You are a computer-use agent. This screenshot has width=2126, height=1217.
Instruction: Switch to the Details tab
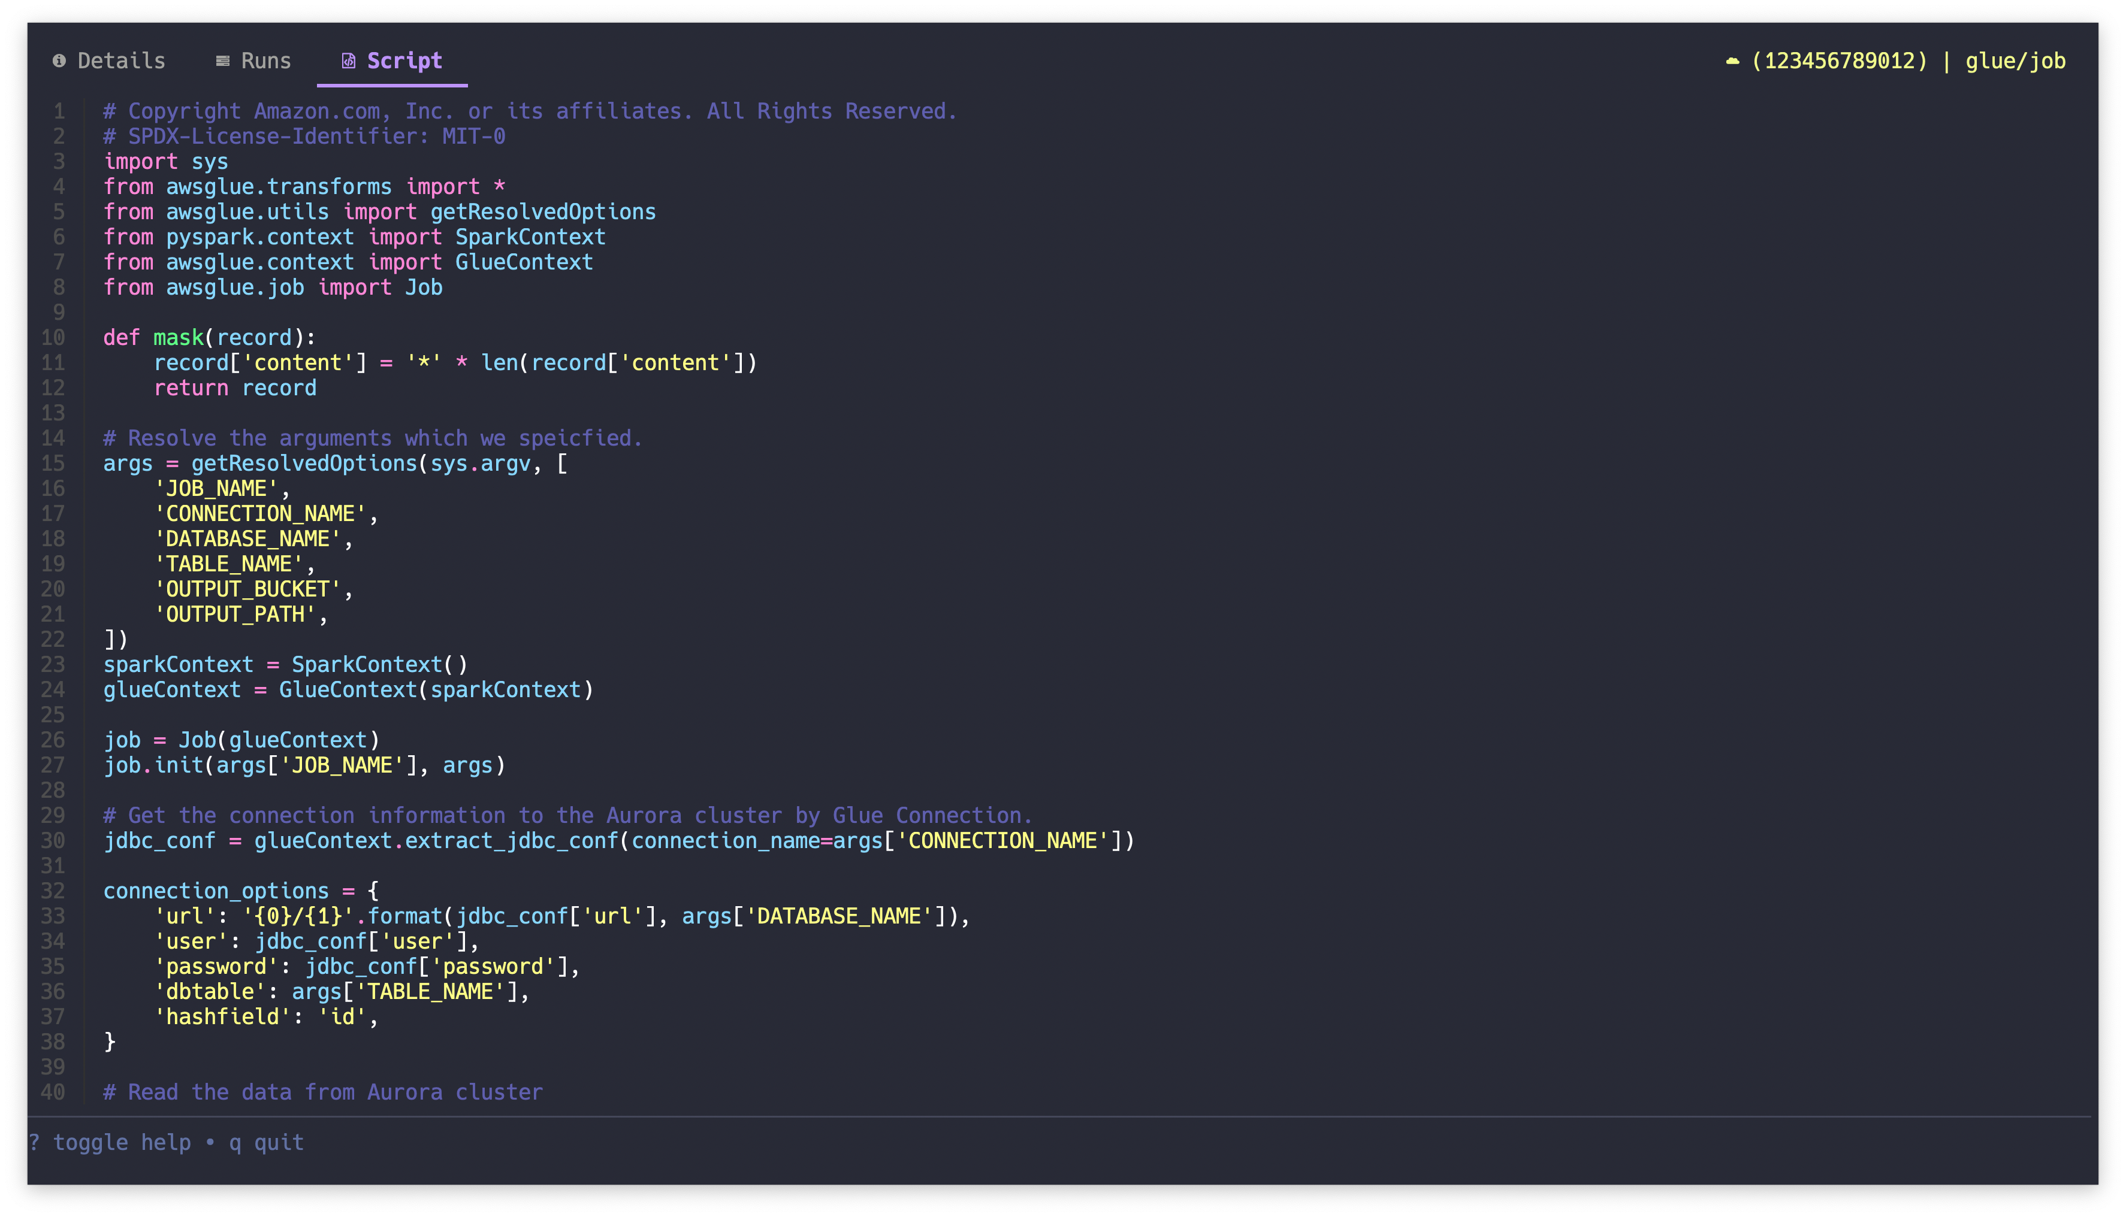[x=108, y=61]
